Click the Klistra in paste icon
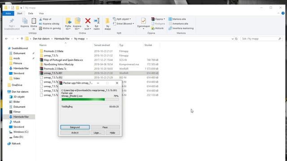287x161 pixels. point(34,21)
